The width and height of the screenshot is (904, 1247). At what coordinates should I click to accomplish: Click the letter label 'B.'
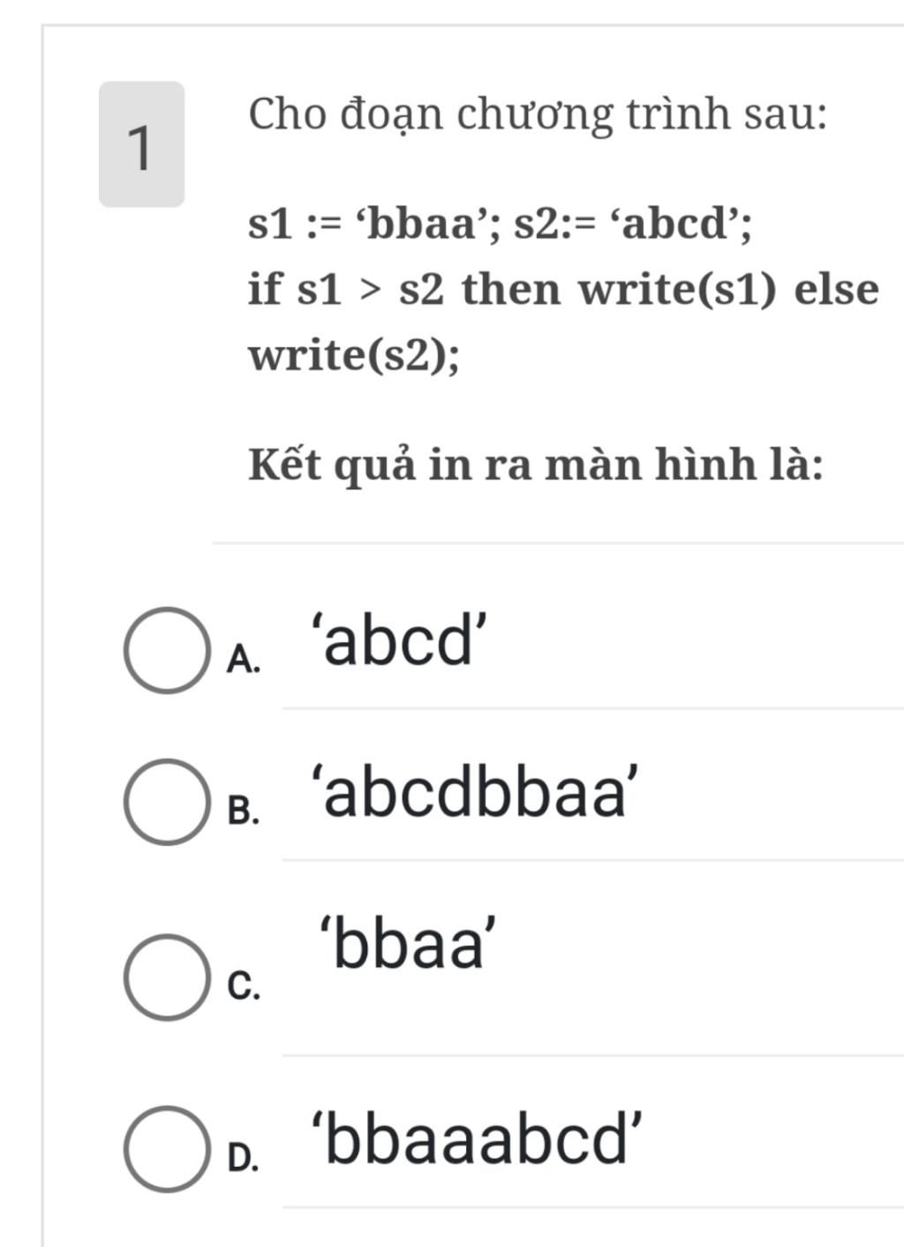pos(244,812)
